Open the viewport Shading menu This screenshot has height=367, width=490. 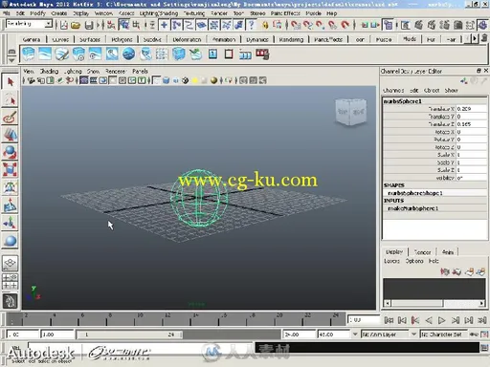(x=49, y=71)
